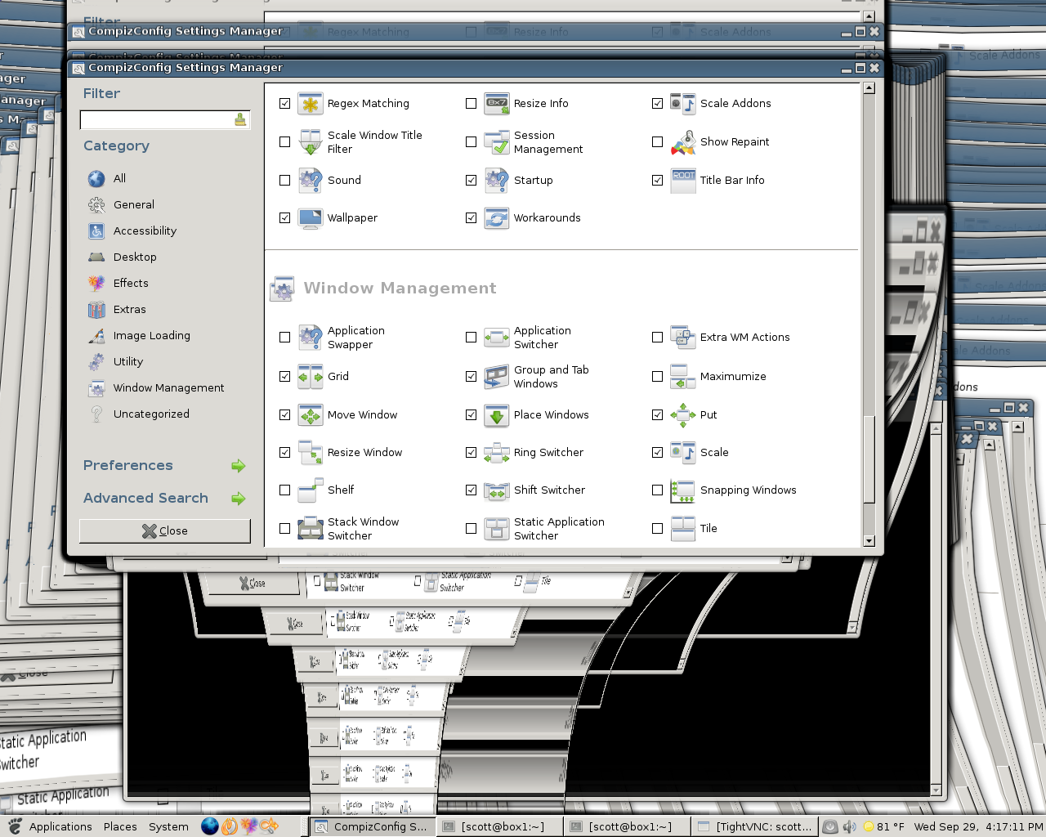Select the Effects category
This screenshot has width=1046, height=837.
coord(131,284)
